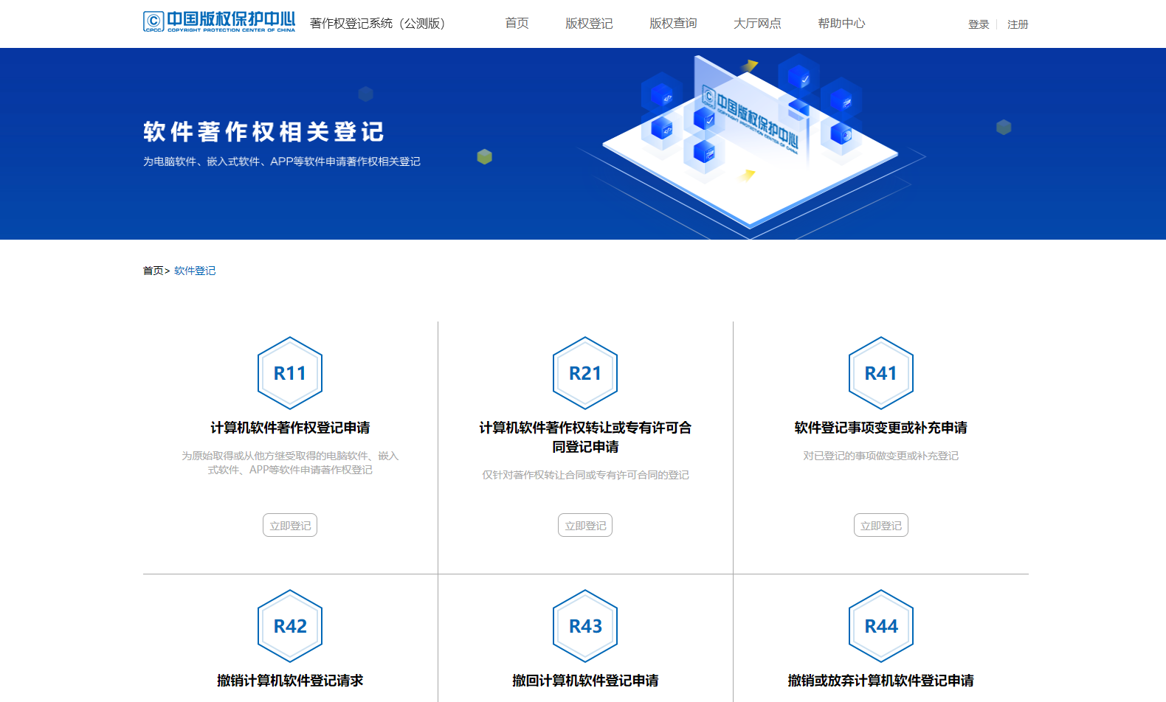This screenshot has width=1166, height=702.
Task: Click the R42 hexagon icon
Action: [x=290, y=626]
